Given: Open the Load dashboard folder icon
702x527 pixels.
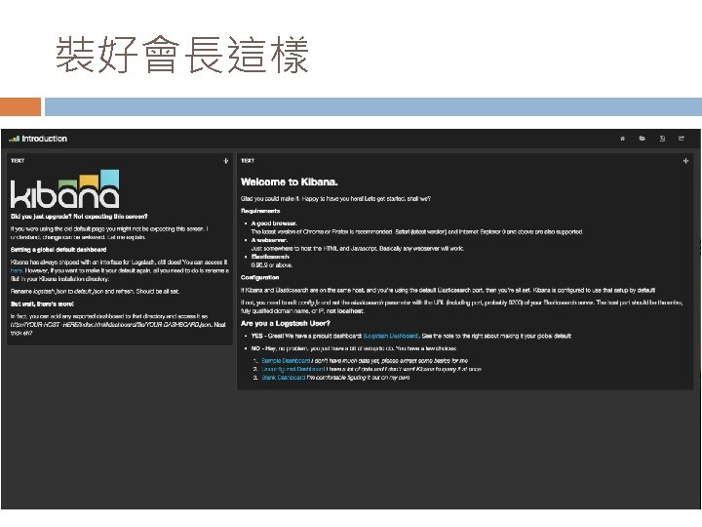Looking at the screenshot, I should pos(642,139).
